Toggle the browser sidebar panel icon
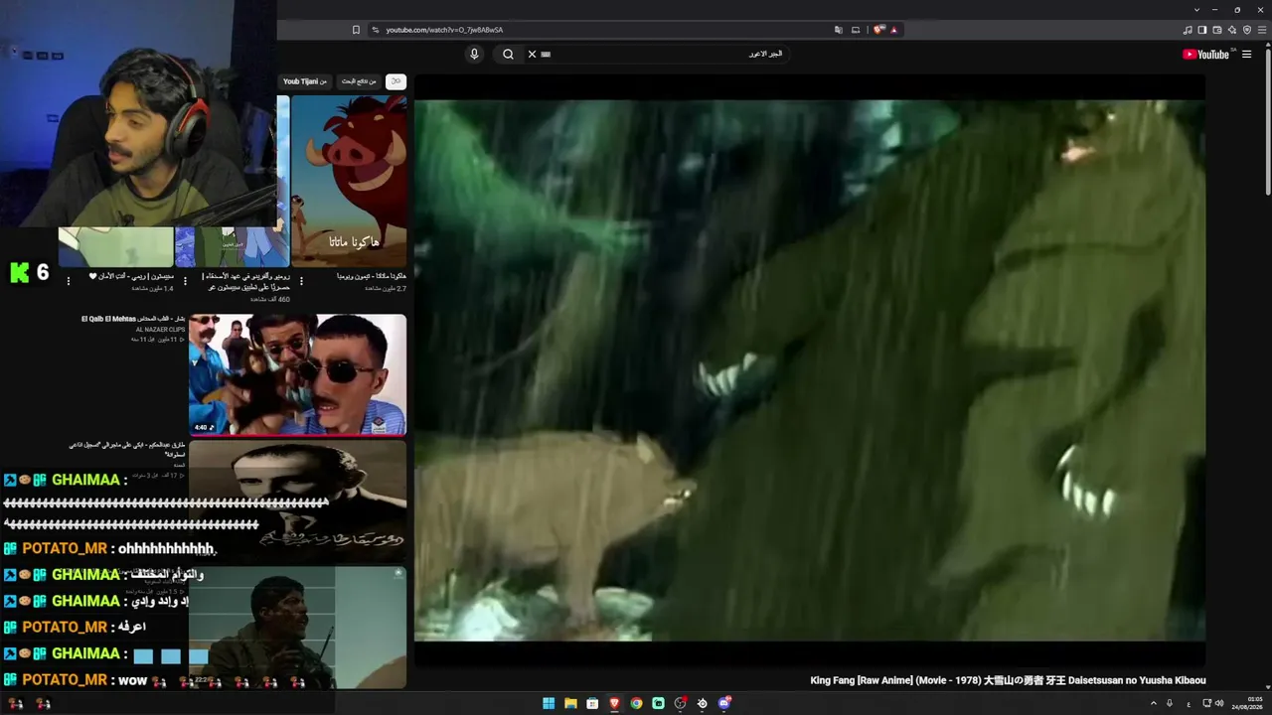 pyautogui.click(x=1201, y=30)
